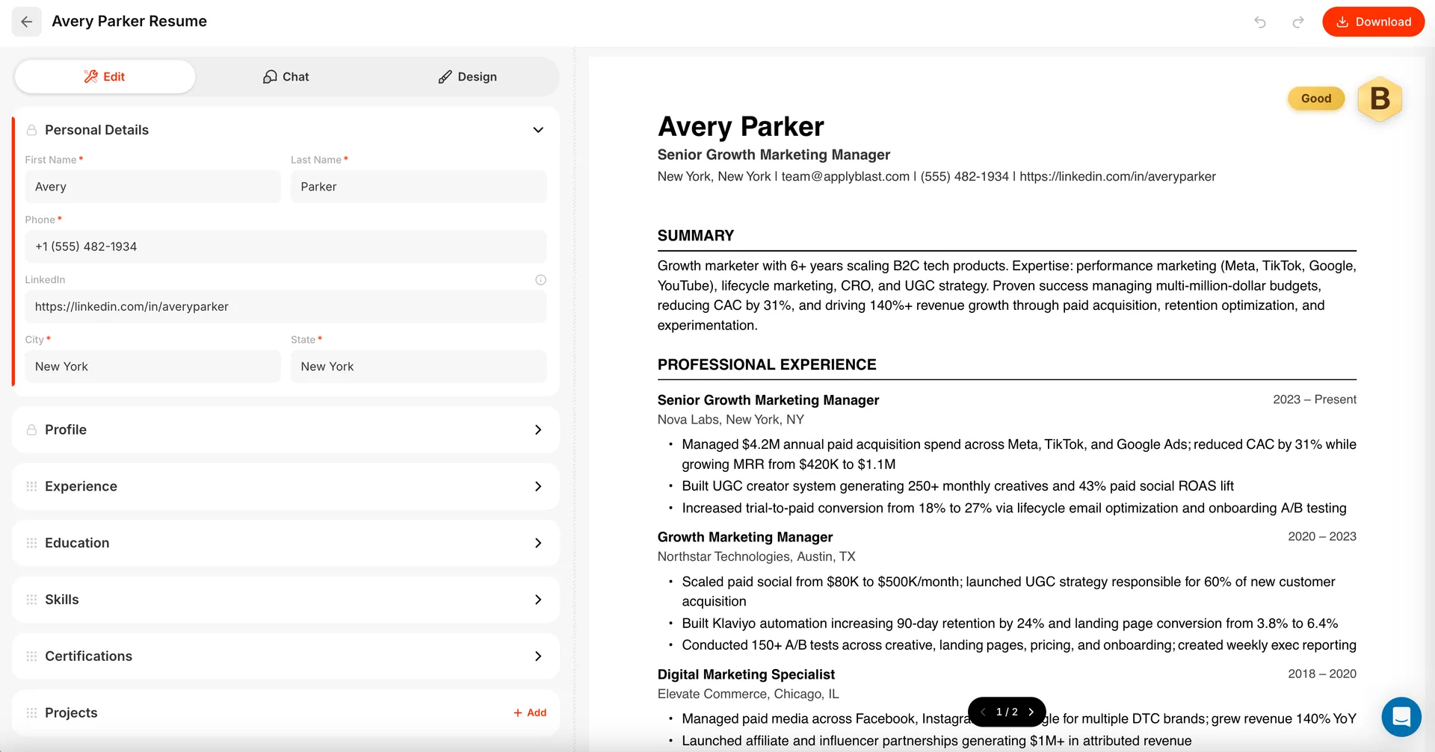Click the Built UGC creator system bullet
This screenshot has height=752, width=1435.
pos(957,486)
